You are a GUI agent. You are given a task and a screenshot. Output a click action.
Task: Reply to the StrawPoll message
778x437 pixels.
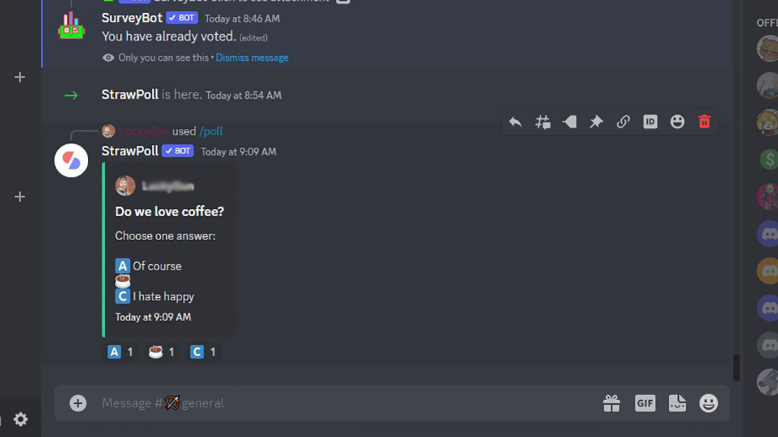(515, 122)
